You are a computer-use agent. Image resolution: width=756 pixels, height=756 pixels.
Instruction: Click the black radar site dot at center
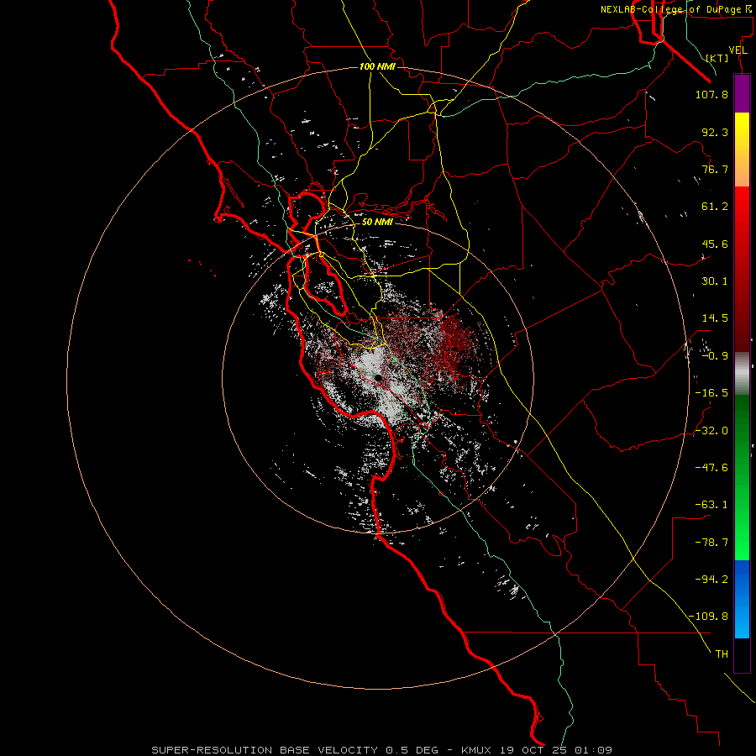(x=378, y=378)
